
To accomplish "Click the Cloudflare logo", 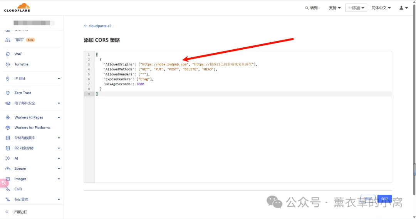I will pyautogui.click(x=17, y=8).
